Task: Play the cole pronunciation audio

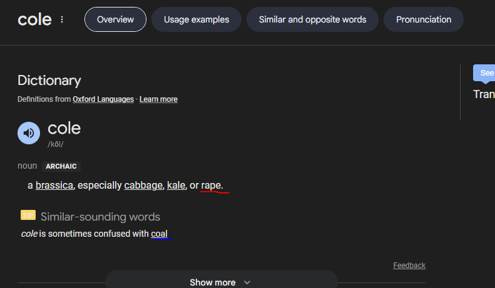Action: point(29,133)
